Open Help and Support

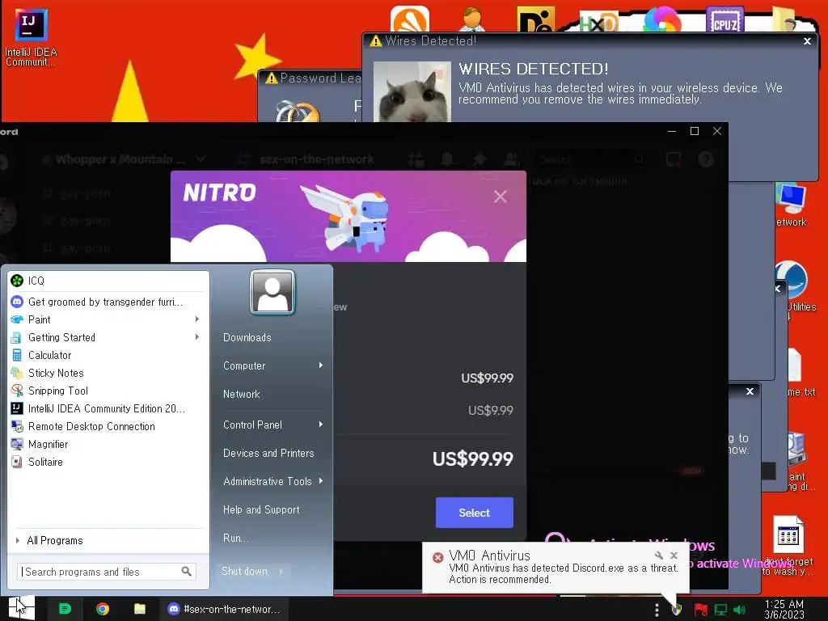click(261, 509)
